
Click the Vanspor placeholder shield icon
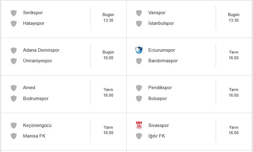coord(139,13)
